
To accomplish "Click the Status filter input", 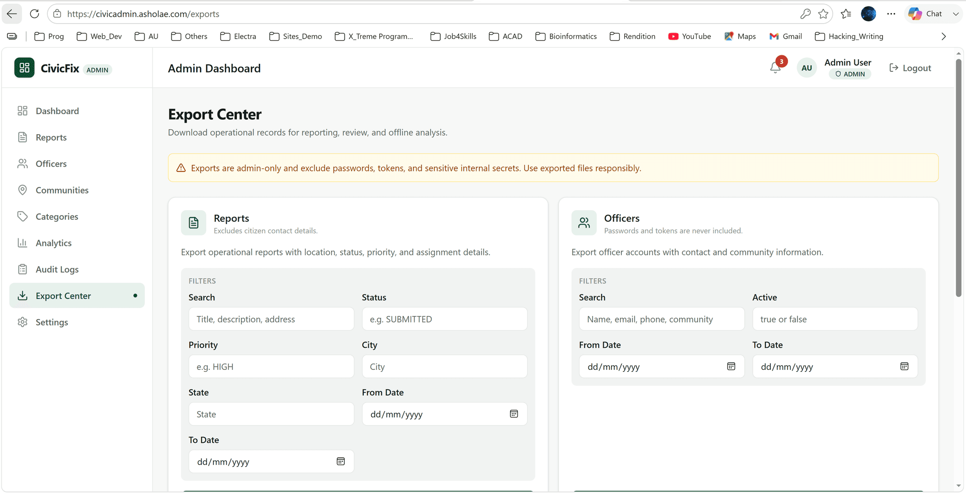I will coord(445,319).
